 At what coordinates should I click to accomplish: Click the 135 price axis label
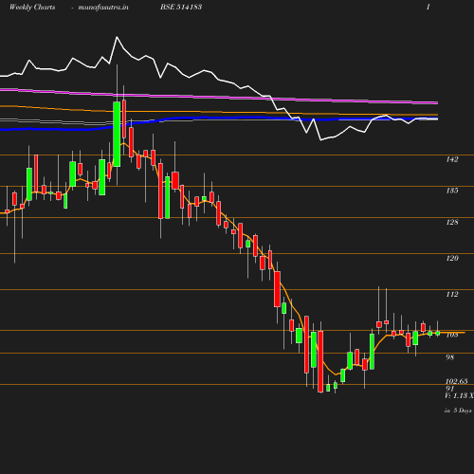tap(452, 191)
